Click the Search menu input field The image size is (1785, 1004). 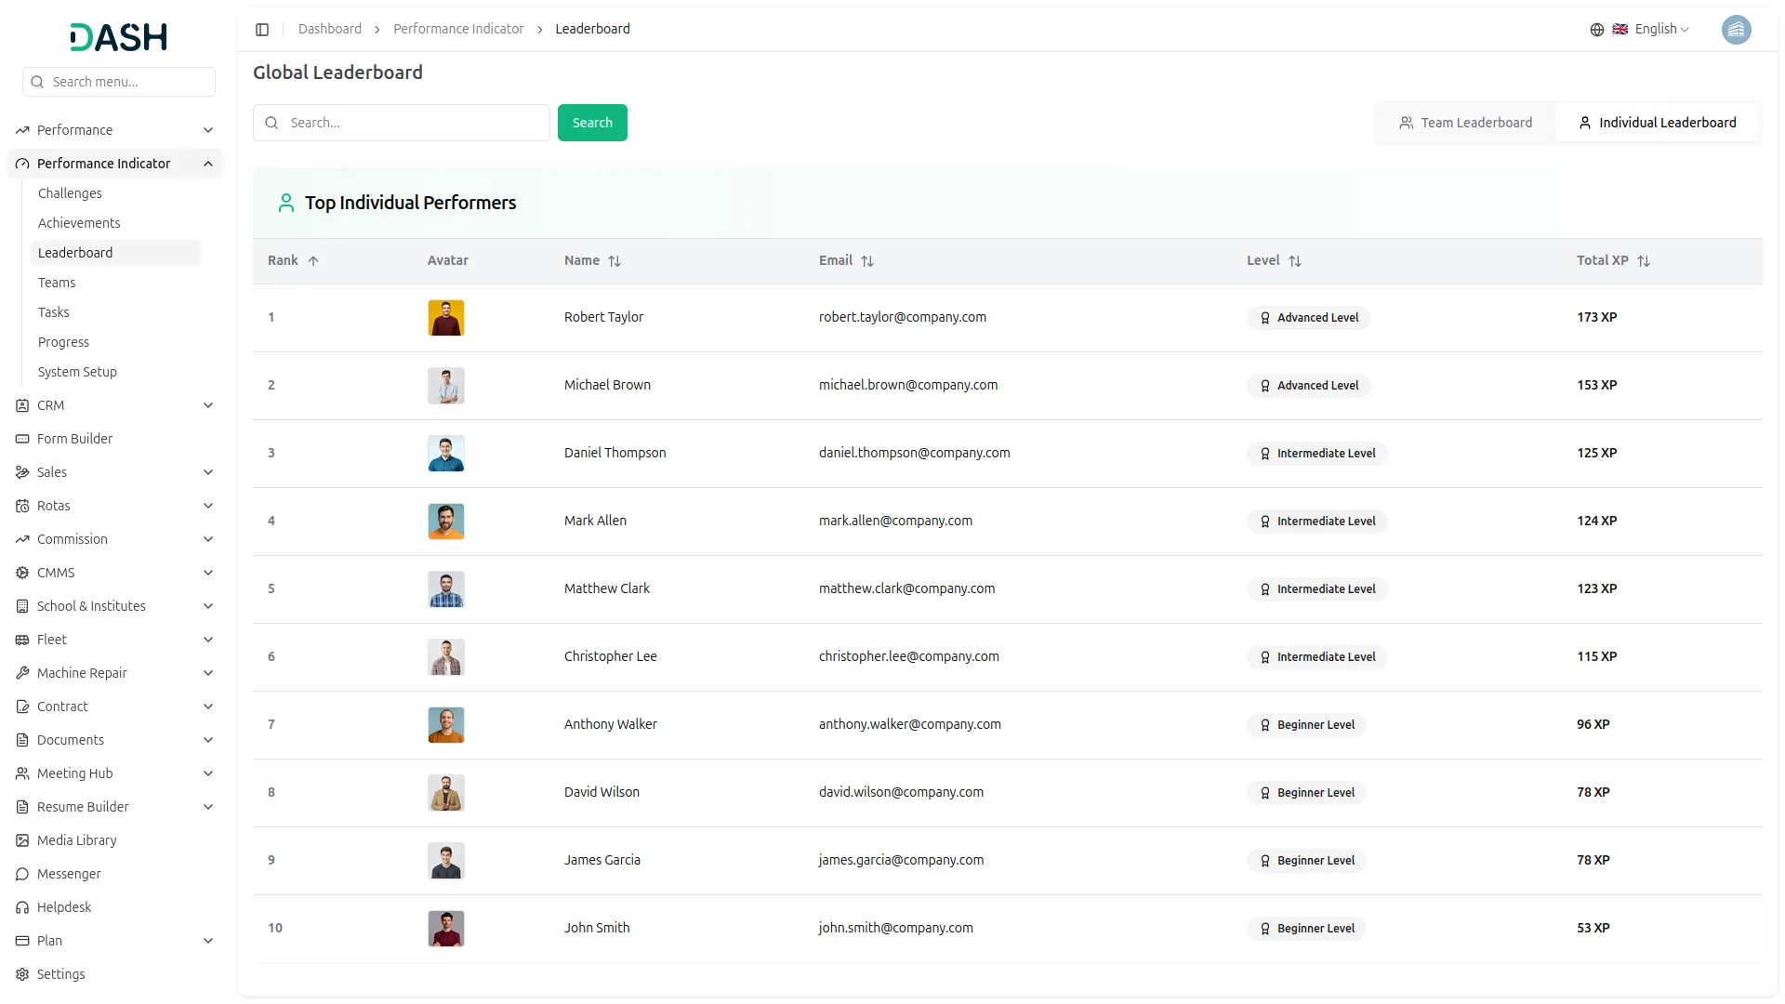pyautogui.click(x=119, y=82)
